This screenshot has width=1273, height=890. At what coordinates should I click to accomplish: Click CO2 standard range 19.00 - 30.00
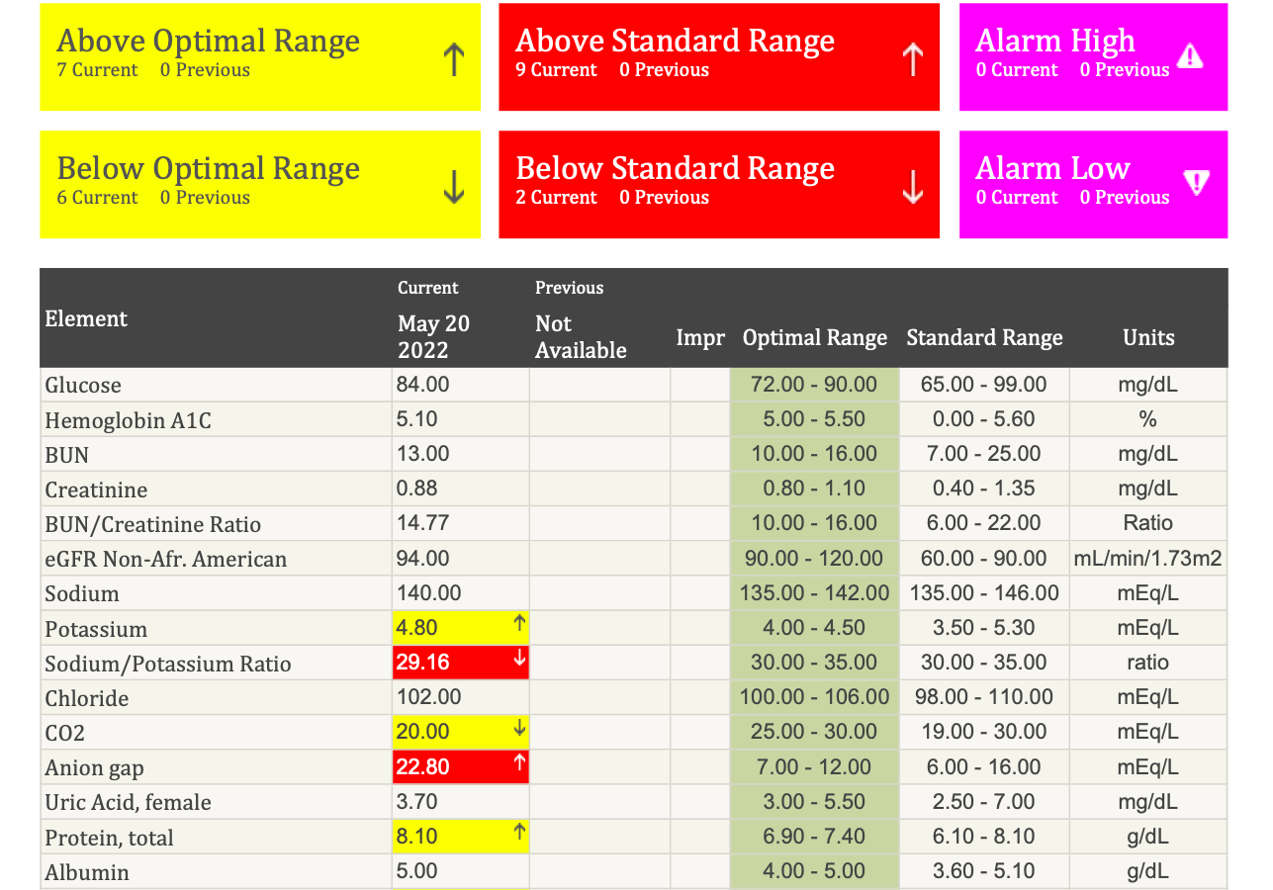tap(984, 732)
